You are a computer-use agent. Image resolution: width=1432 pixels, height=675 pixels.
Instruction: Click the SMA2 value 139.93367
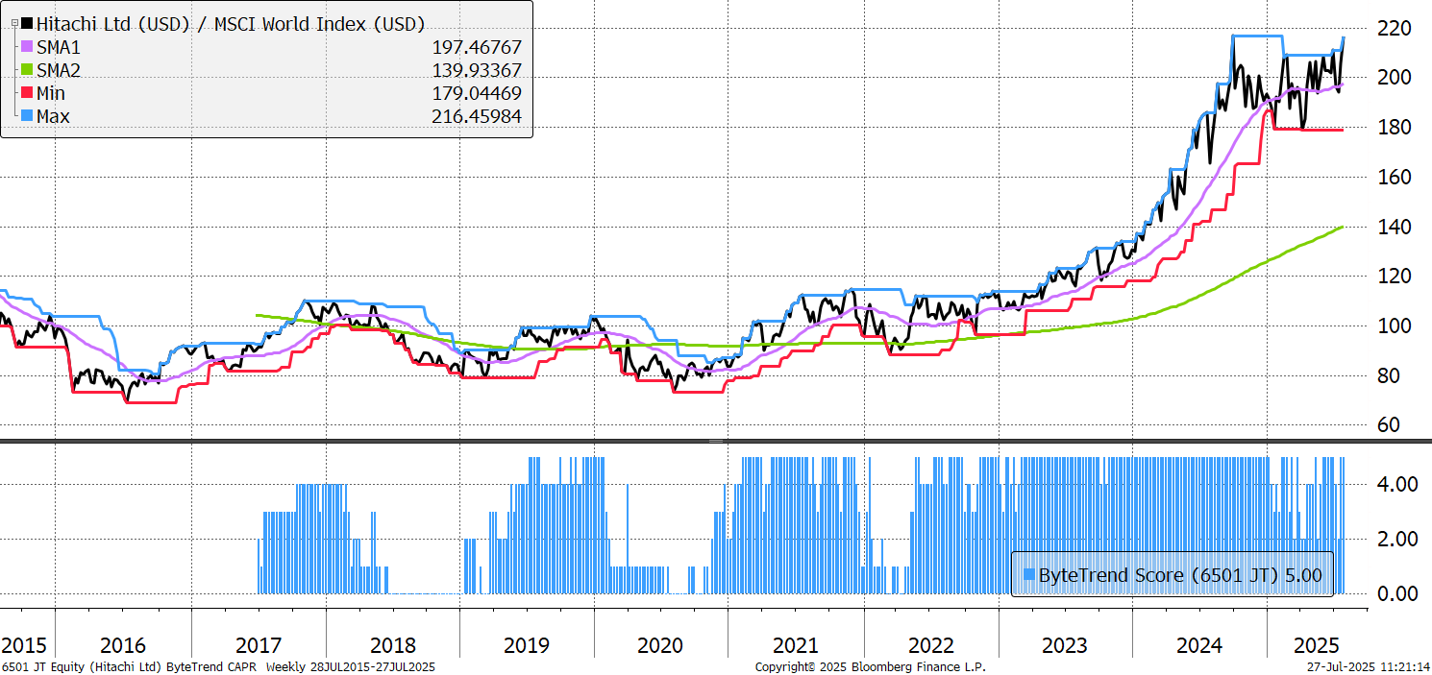[479, 70]
